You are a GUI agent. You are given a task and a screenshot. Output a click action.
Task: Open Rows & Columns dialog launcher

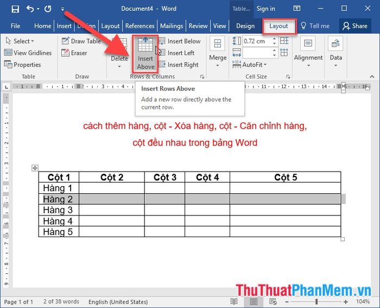202,77
